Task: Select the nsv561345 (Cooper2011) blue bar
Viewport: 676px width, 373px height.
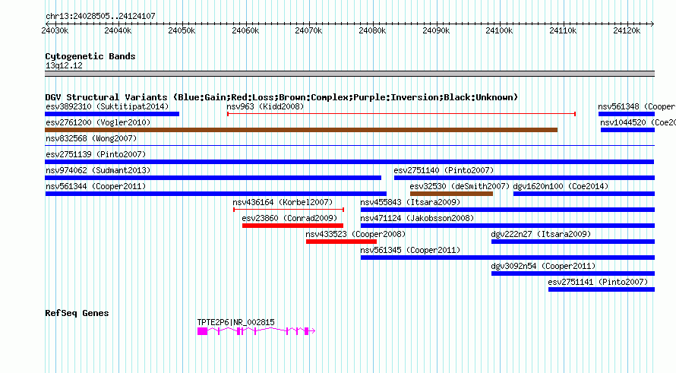Action: click(508, 258)
